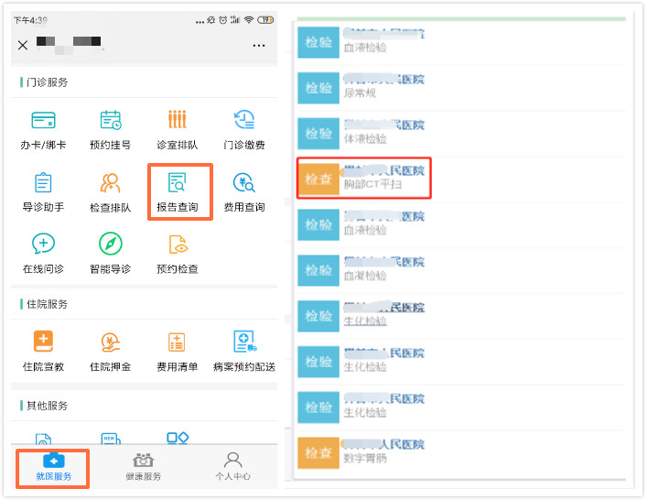Switch to the 健康服务 bottom tab
Image resolution: width=647 pixels, height=500 pixels.
[x=143, y=467]
